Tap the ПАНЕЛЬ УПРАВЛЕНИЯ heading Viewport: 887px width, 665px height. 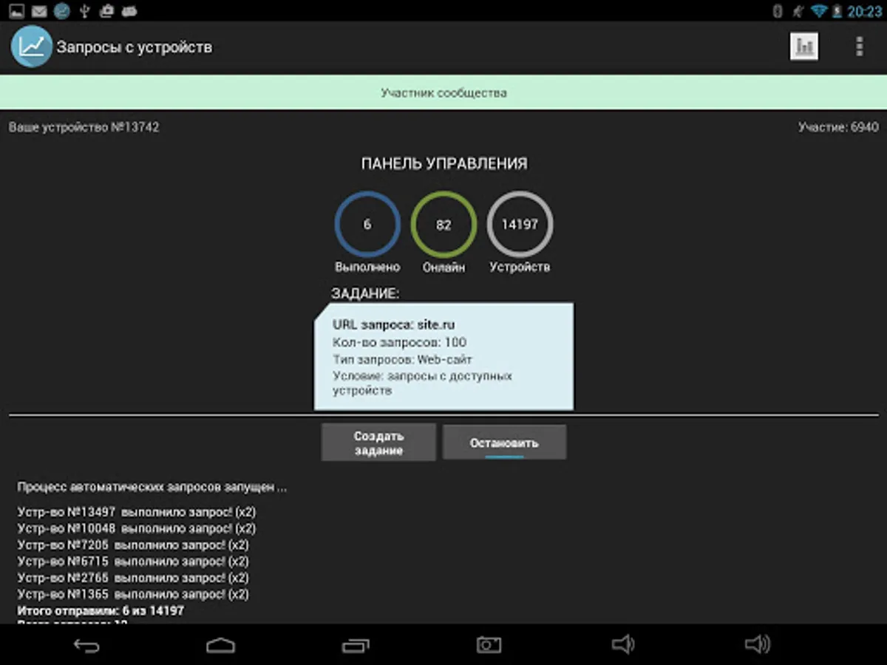click(444, 163)
